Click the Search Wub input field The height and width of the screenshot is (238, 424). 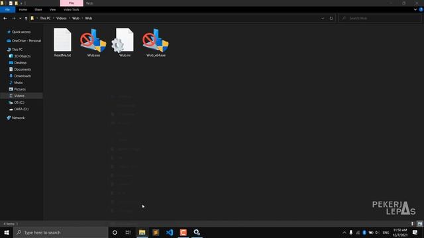point(380,19)
